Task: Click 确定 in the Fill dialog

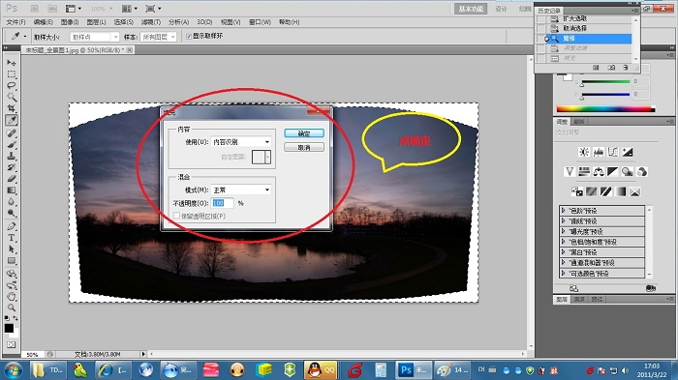Action: [x=304, y=133]
